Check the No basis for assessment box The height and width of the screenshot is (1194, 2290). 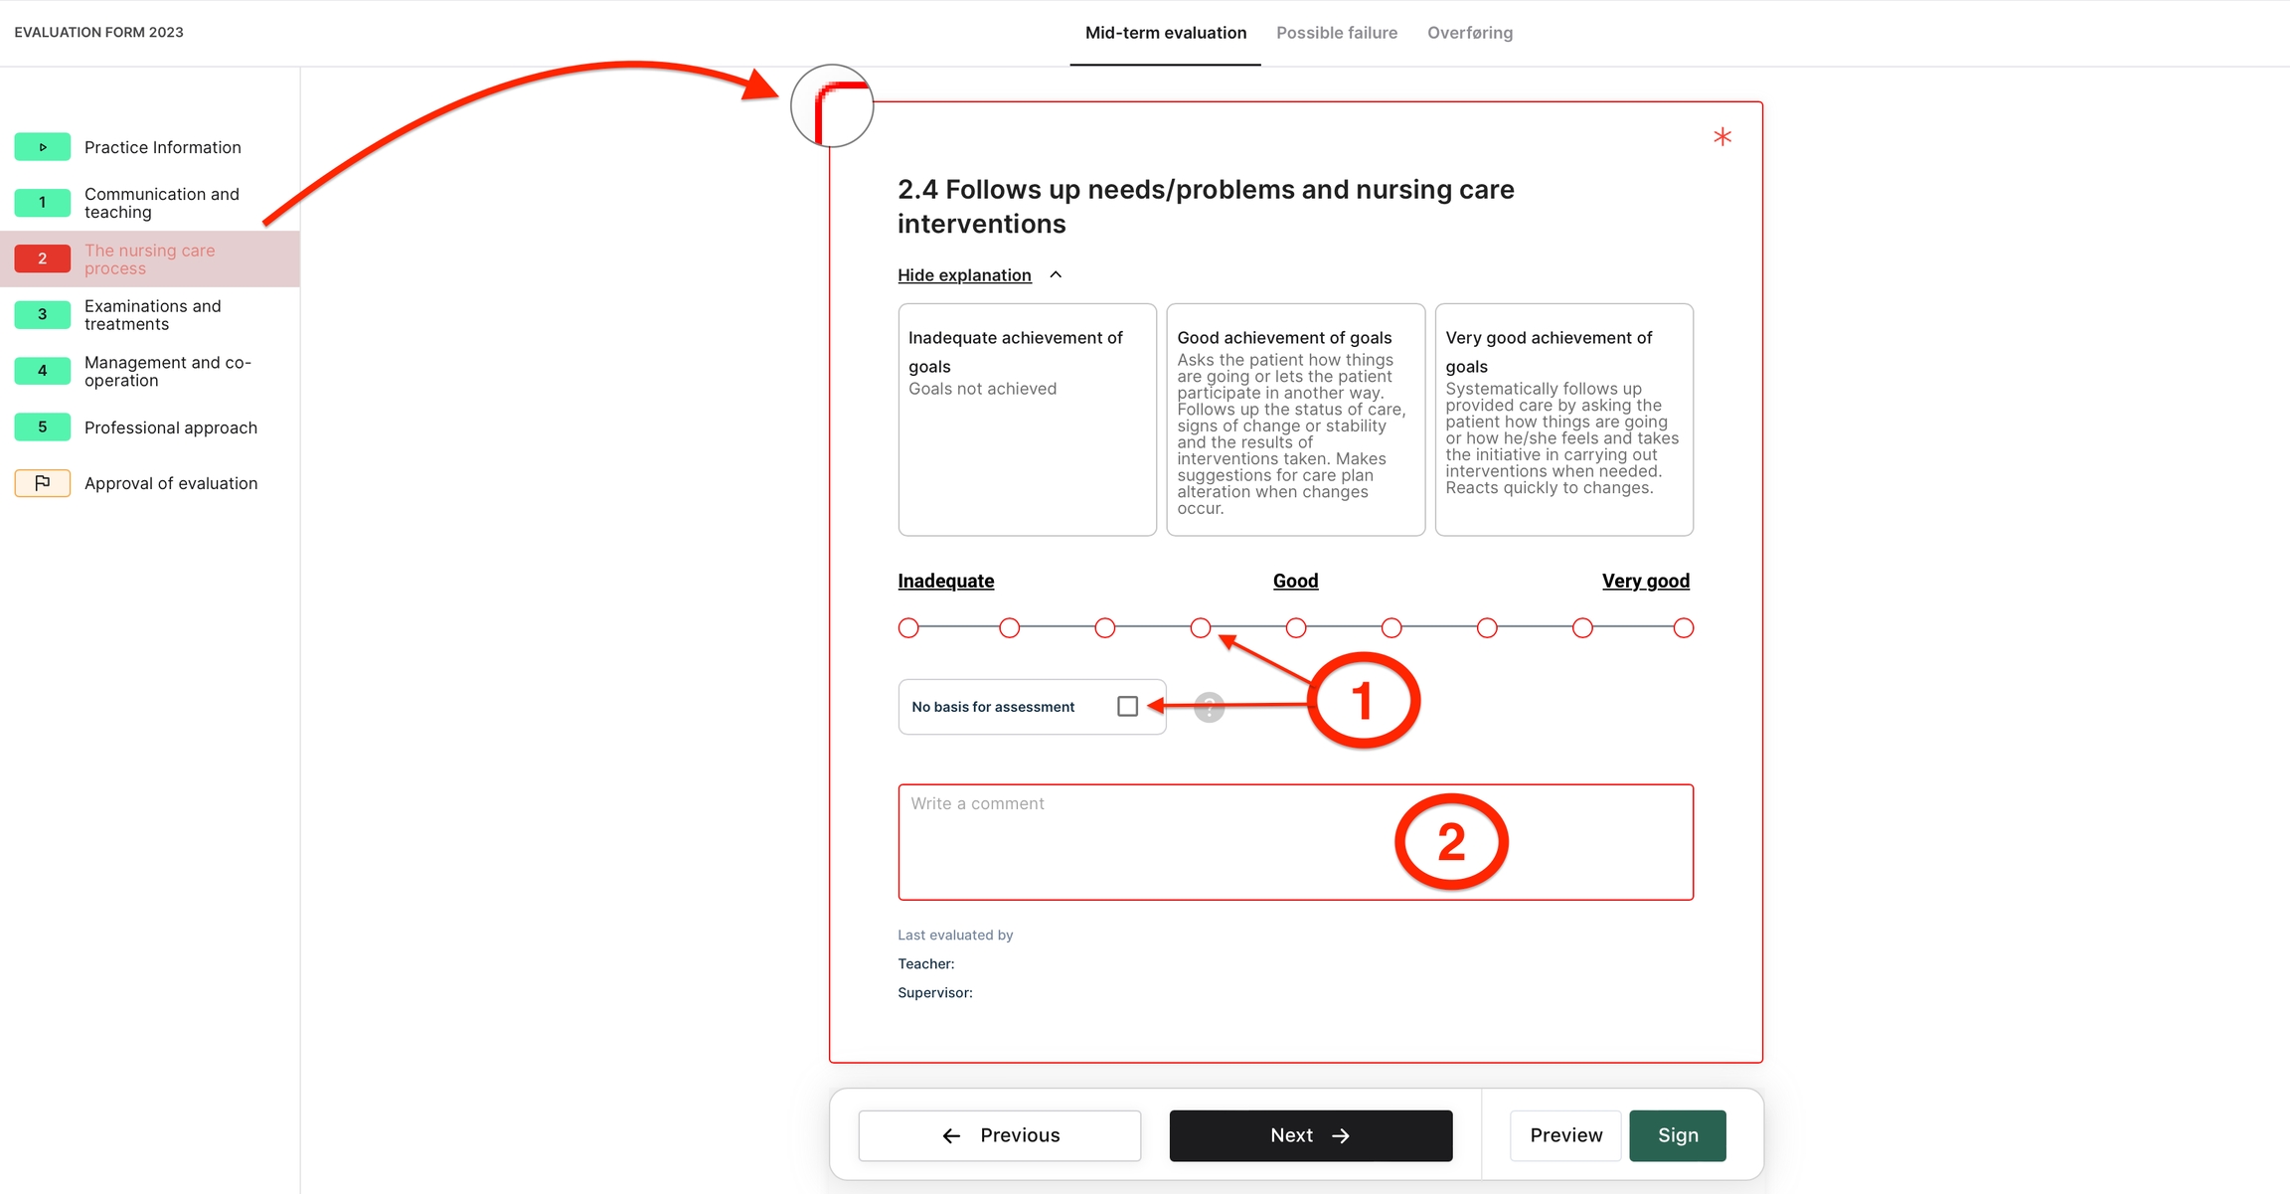[x=1127, y=707]
